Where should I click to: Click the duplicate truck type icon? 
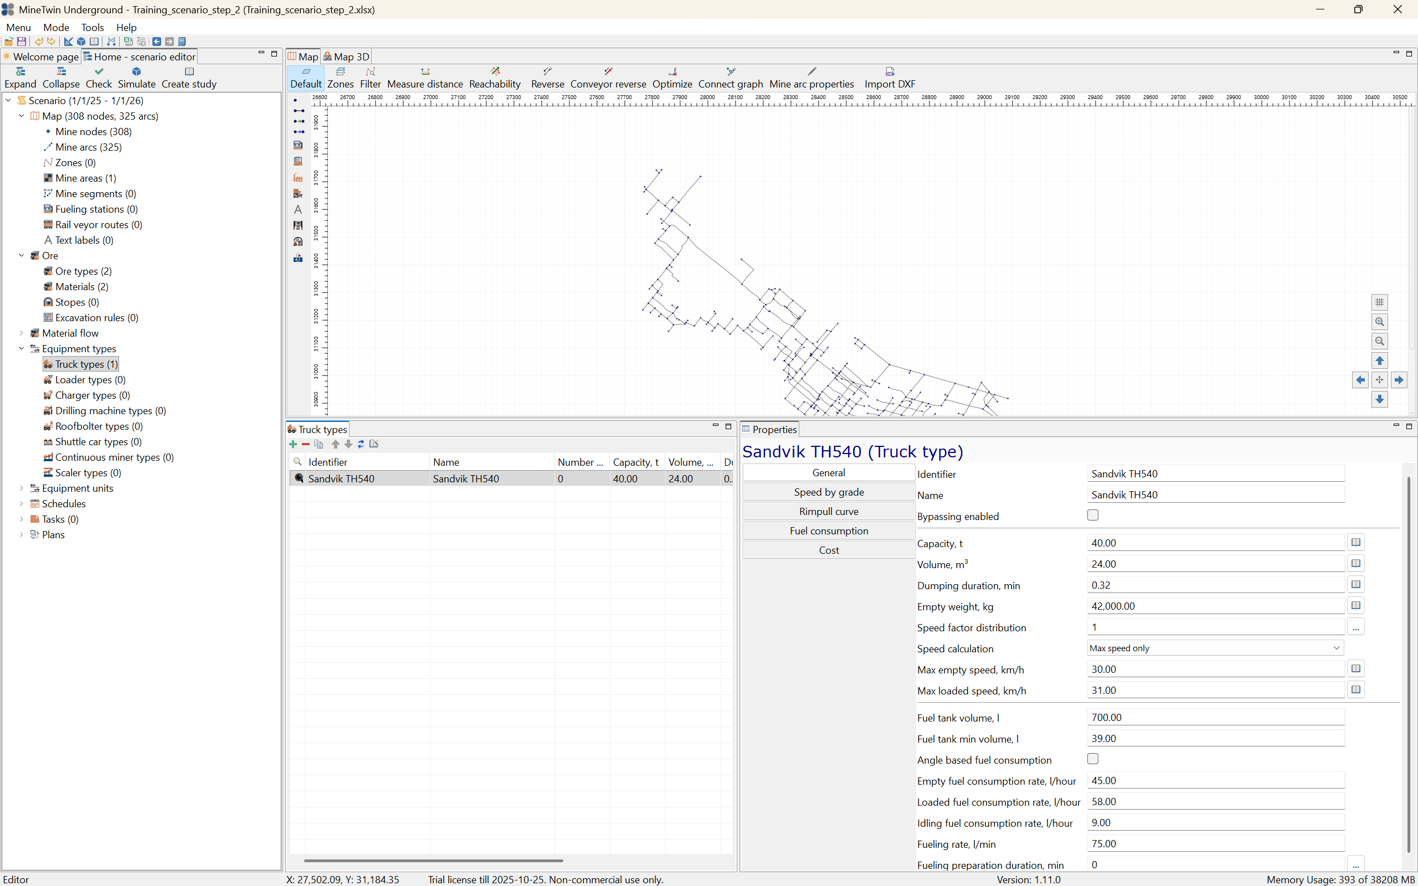318,444
